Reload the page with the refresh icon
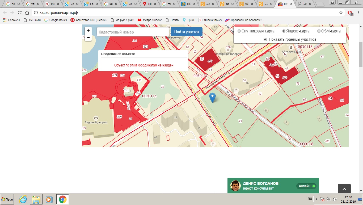Screen dimensions: 363x205 coord(19,12)
